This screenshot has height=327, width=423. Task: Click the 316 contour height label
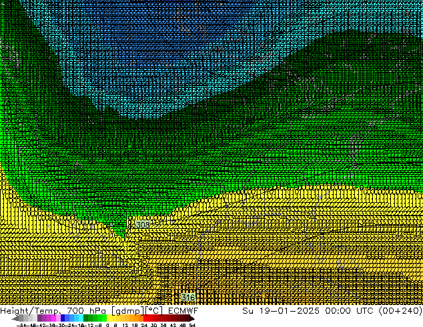[x=187, y=298]
